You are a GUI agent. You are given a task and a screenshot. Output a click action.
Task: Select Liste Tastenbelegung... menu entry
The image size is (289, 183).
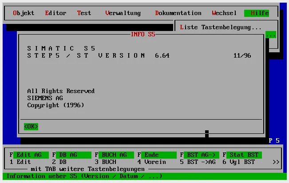(x=221, y=27)
